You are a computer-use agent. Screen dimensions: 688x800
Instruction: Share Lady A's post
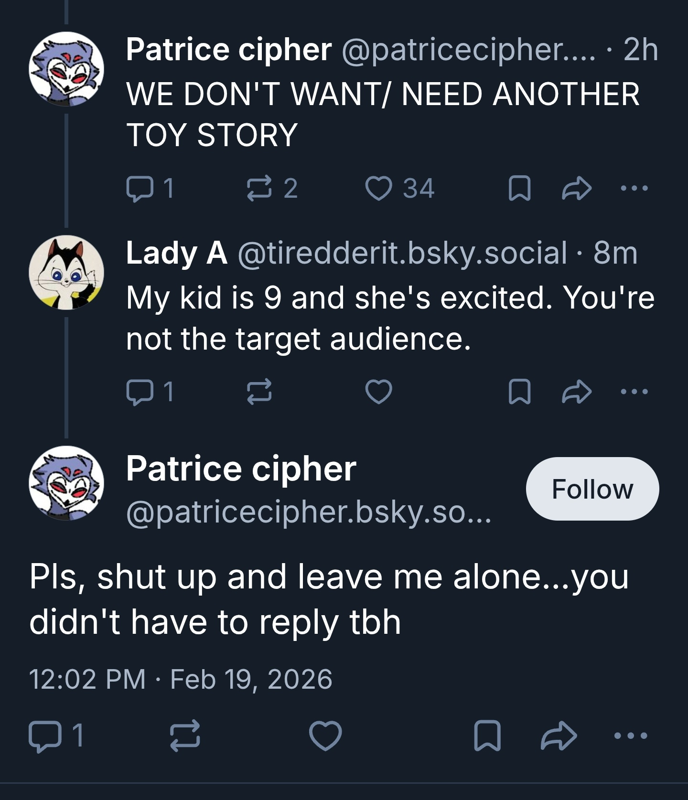tap(577, 392)
